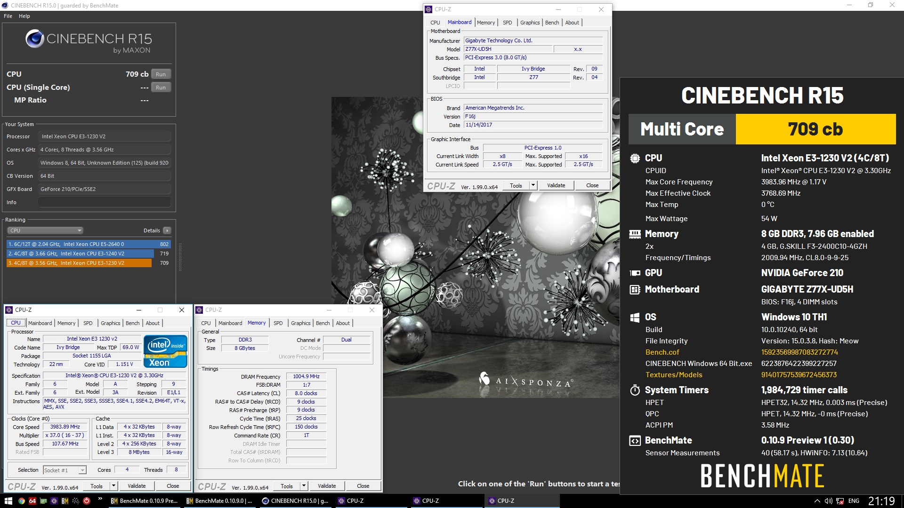Open Mainboard tab in CPU tab CPU-Z window
This screenshot has width=904, height=508.
[40, 323]
